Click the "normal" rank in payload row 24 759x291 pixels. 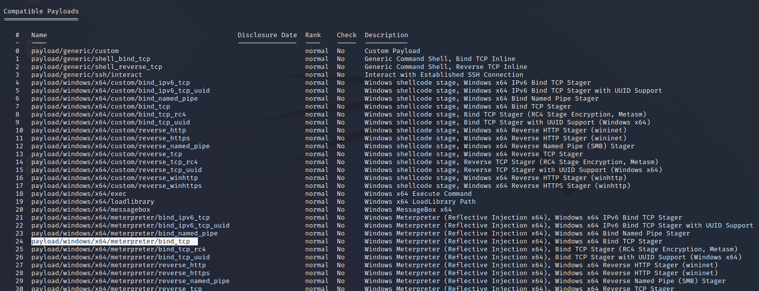pos(317,241)
